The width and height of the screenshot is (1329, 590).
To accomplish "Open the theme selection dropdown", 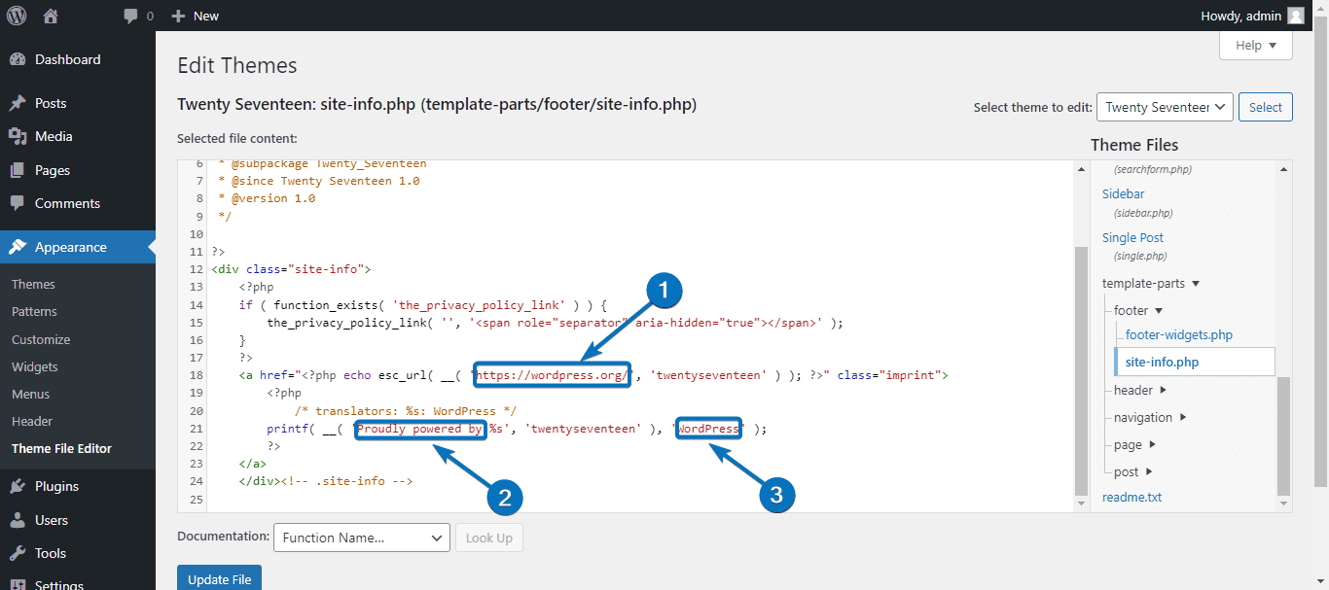I will click(x=1165, y=107).
